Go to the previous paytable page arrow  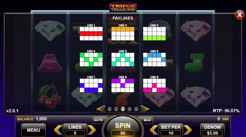(101, 109)
